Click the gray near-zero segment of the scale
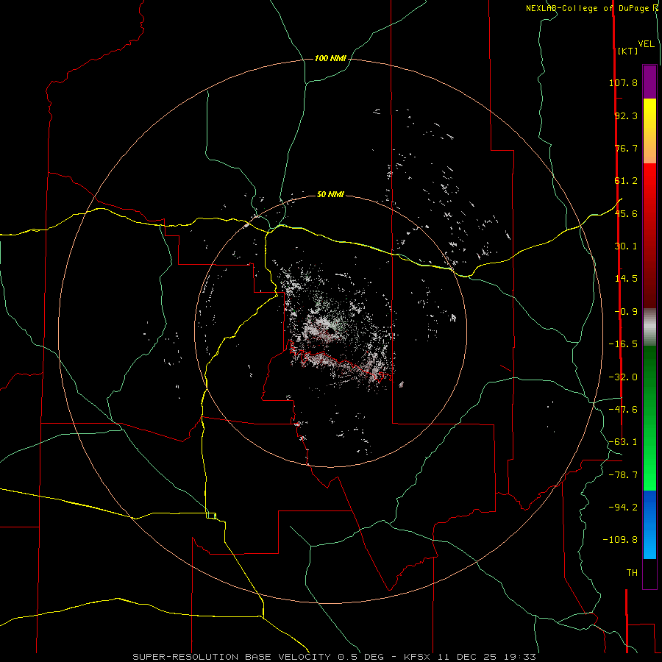Image resolution: width=662 pixels, height=662 pixels. [649, 327]
